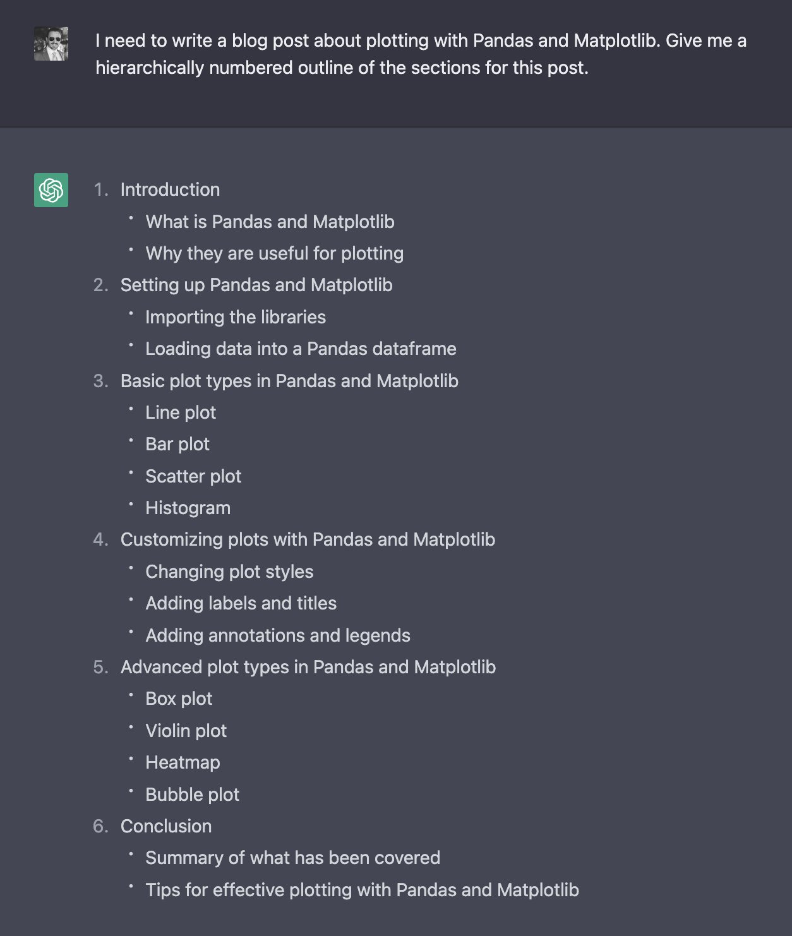Click the 'Importing the libraries' bullet

click(236, 317)
